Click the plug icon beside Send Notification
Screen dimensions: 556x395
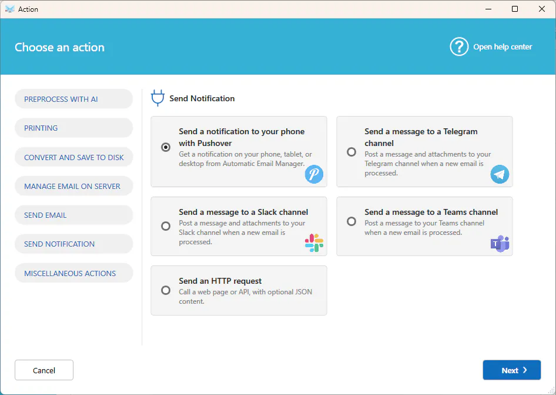(x=158, y=98)
